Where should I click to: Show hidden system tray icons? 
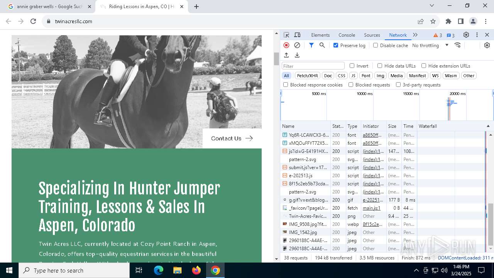pos(416,270)
